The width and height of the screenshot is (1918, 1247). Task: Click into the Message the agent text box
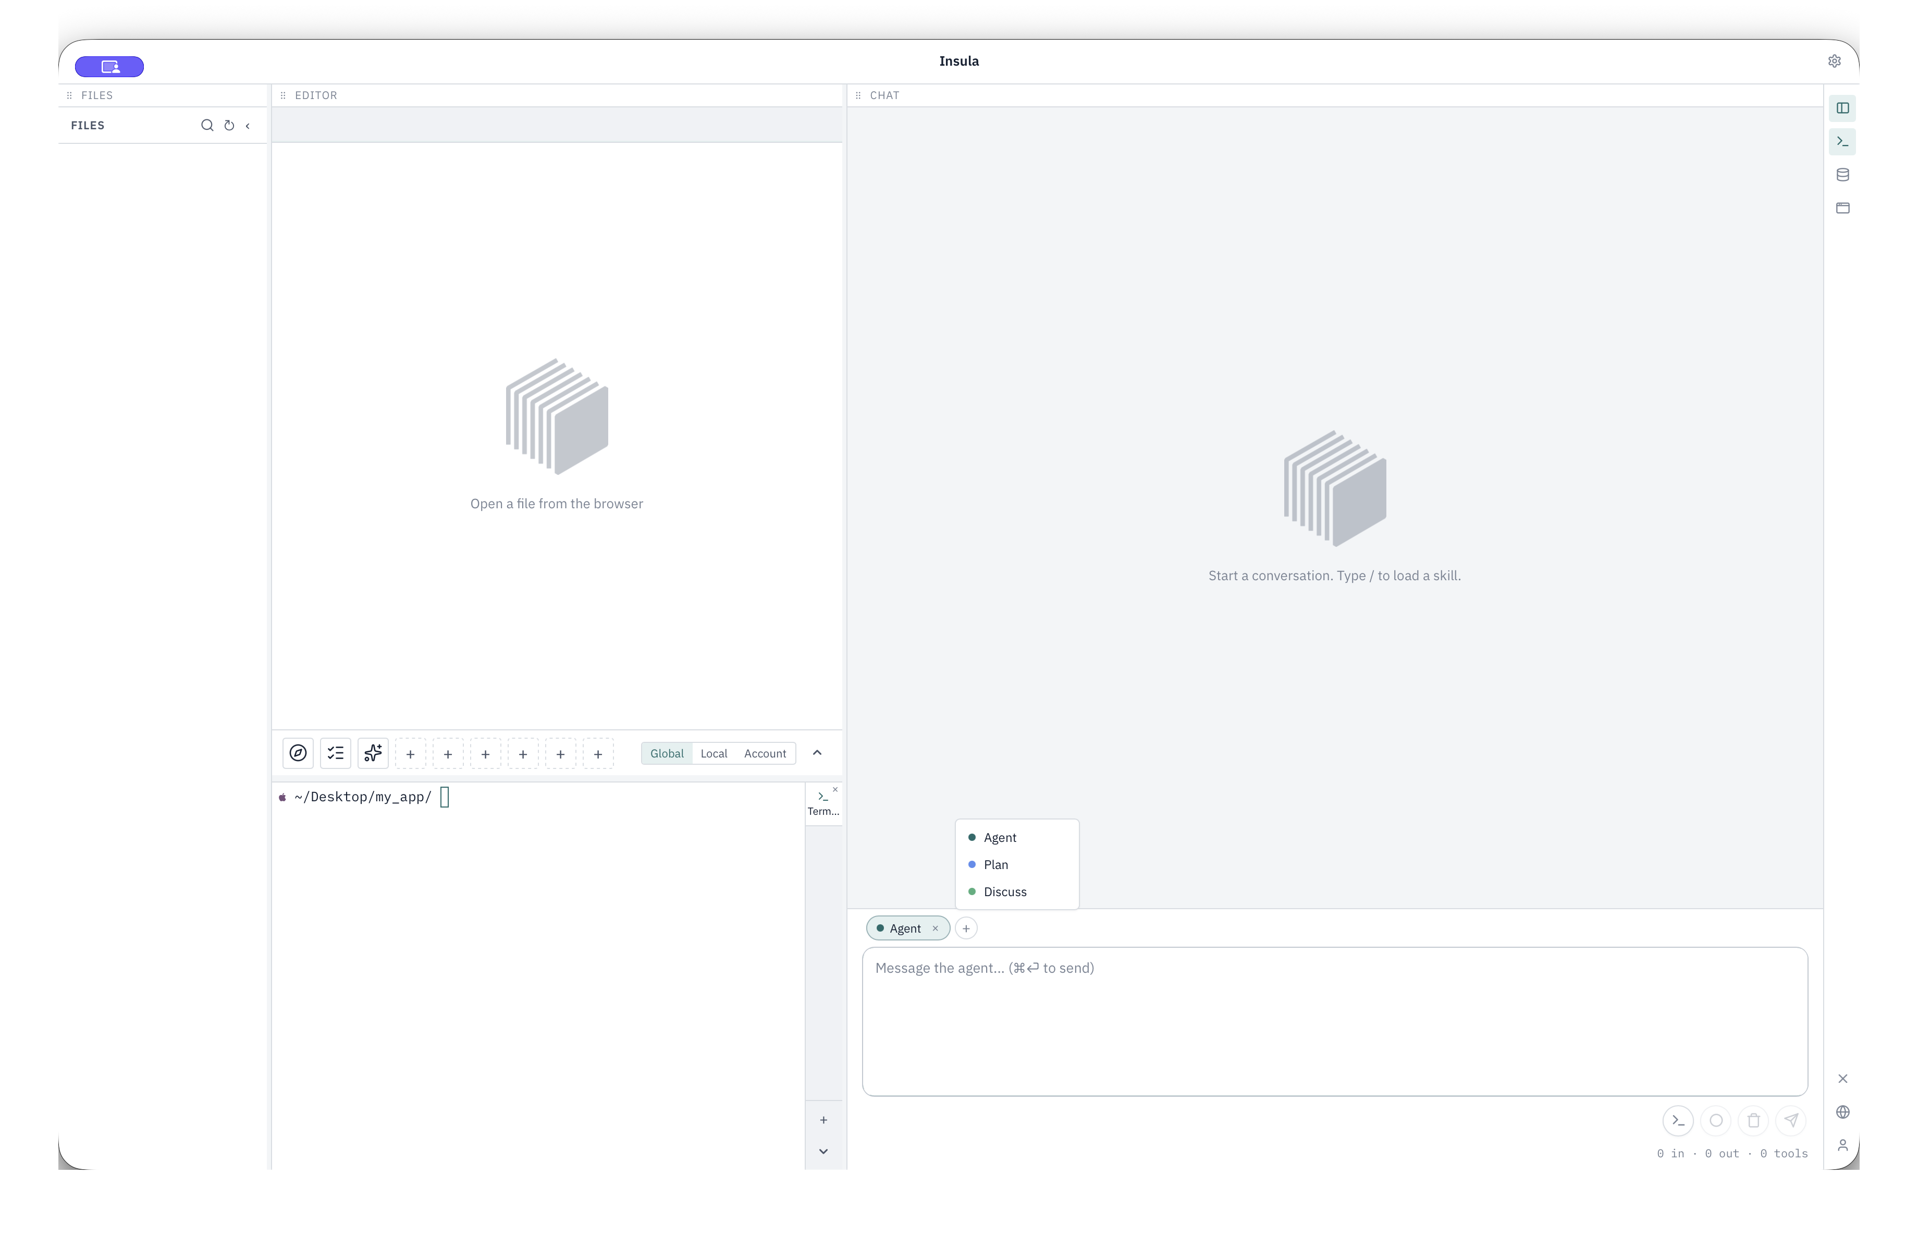click(x=1335, y=1021)
